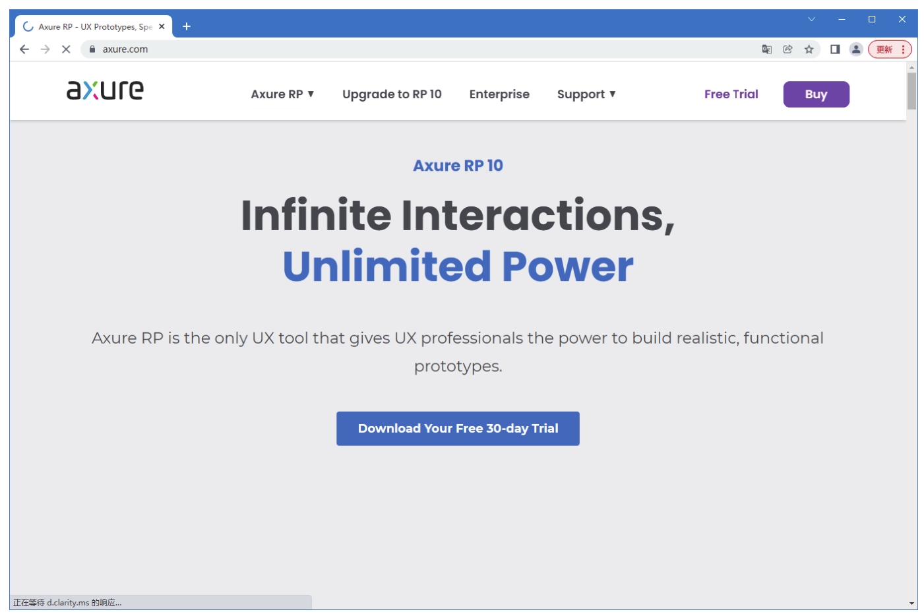The width and height of the screenshot is (924, 616).
Task: Open a new browser tab
Action: point(187,26)
